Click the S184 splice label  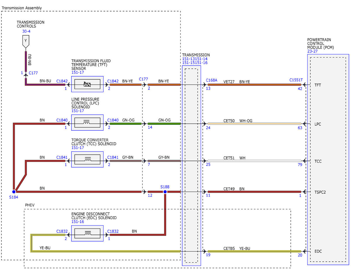(x=13, y=197)
